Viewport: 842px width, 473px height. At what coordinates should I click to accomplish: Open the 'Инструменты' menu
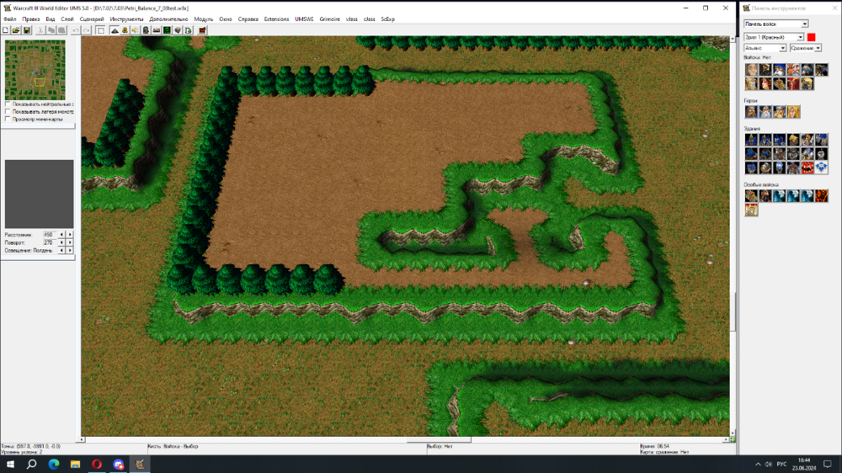pos(126,19)
